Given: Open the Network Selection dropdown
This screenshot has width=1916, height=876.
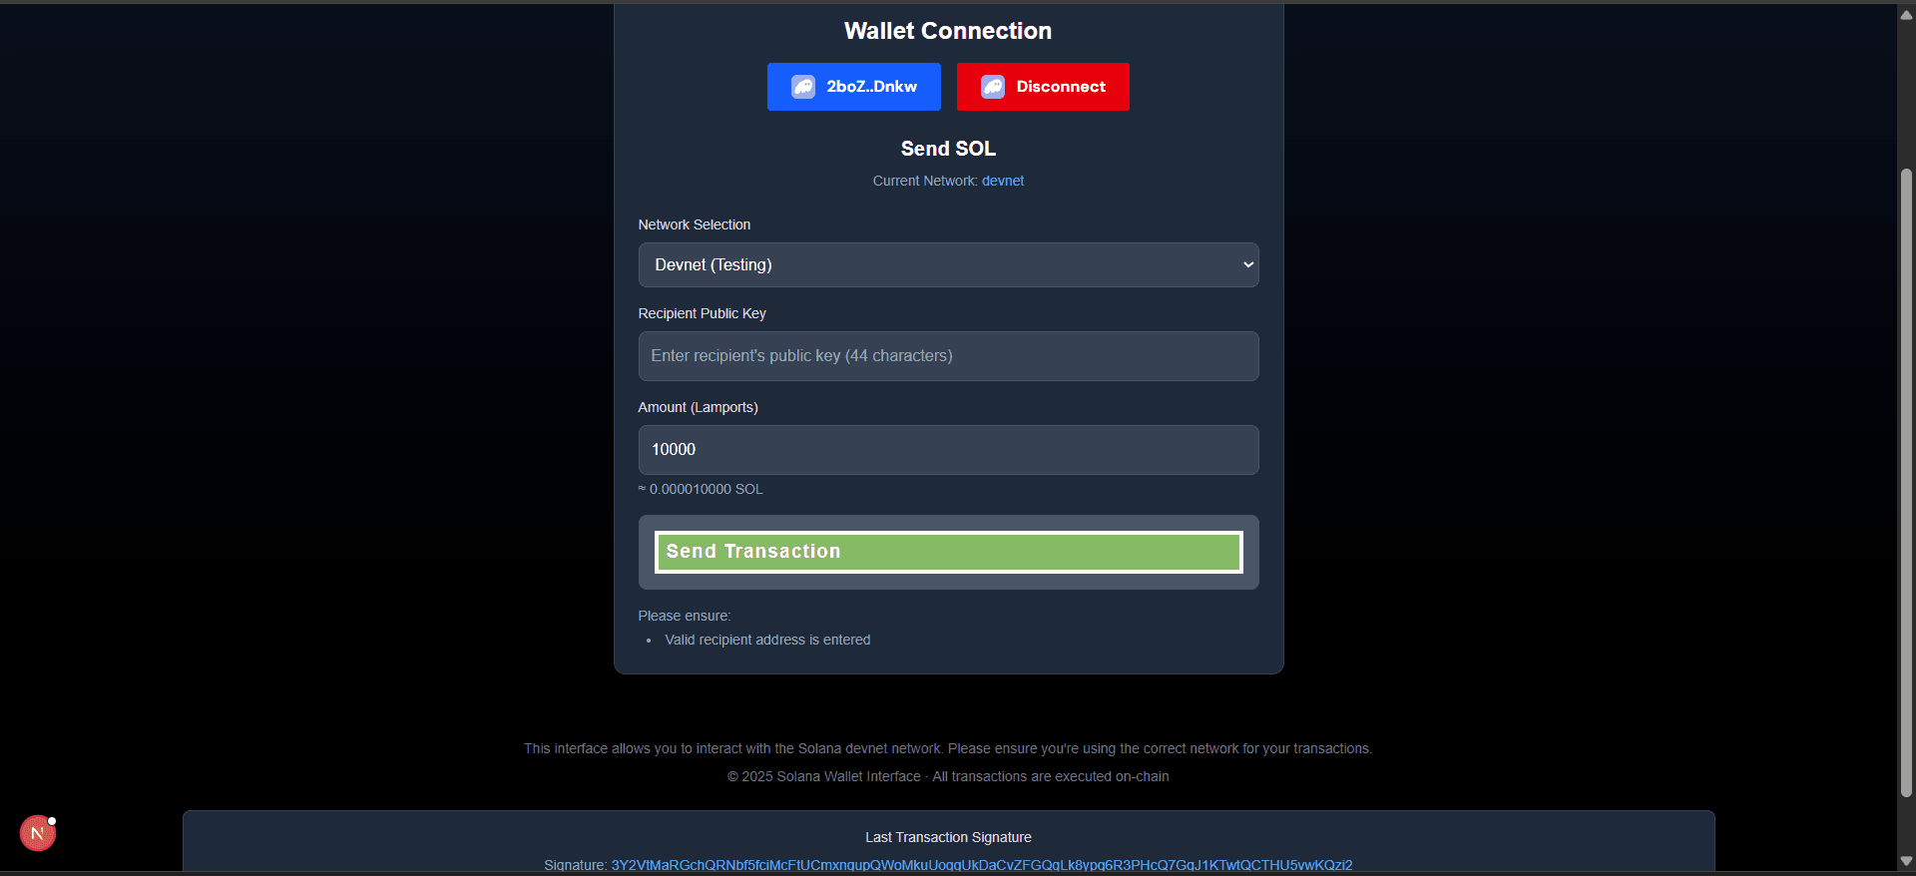Looking at the screenshot, I should pyautogui.click(x=947, y=265).
